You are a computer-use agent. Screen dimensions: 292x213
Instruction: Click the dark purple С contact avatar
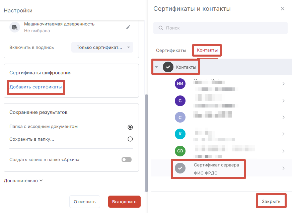[x=180, y=101]
